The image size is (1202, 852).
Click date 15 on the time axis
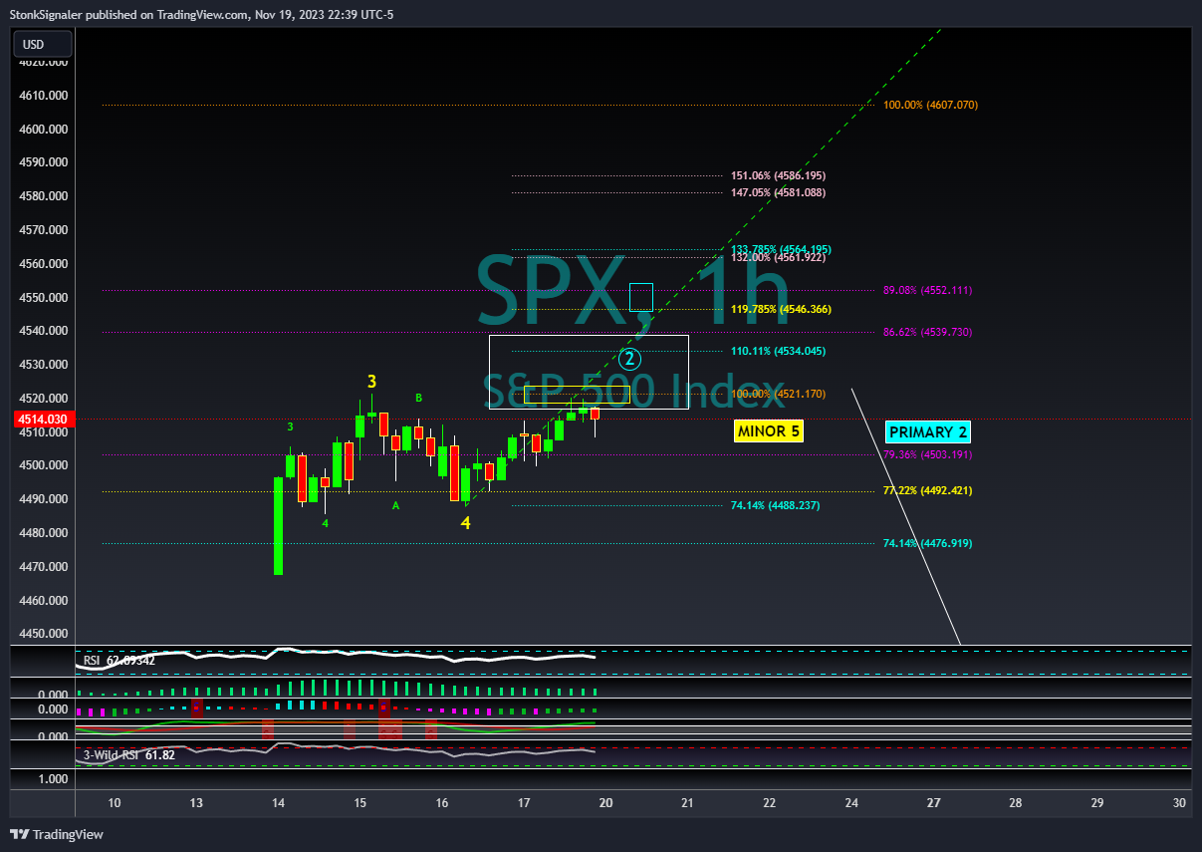(360, 803)
